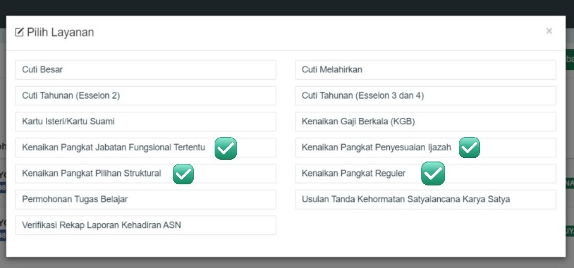Choose Kenaikan Pangkat Pilihan Struktural
The width and height of the screenshot is (574, 268).
pos(91,173)
